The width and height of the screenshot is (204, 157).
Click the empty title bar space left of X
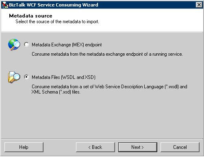coord(146,5)
